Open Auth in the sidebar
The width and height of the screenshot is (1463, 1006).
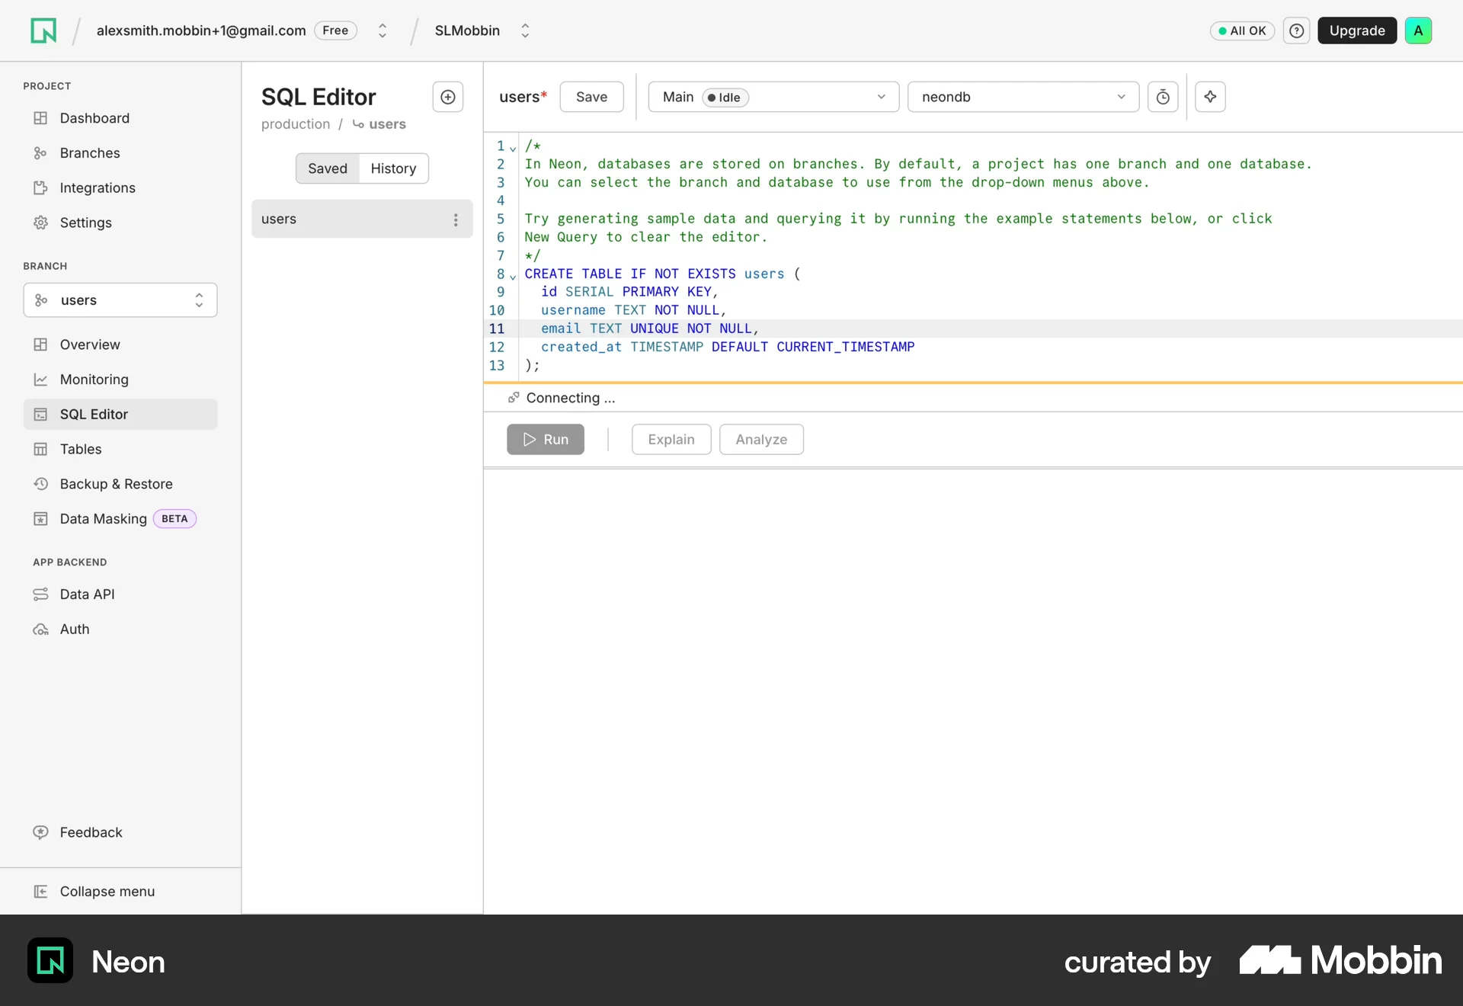click(120, 630)
